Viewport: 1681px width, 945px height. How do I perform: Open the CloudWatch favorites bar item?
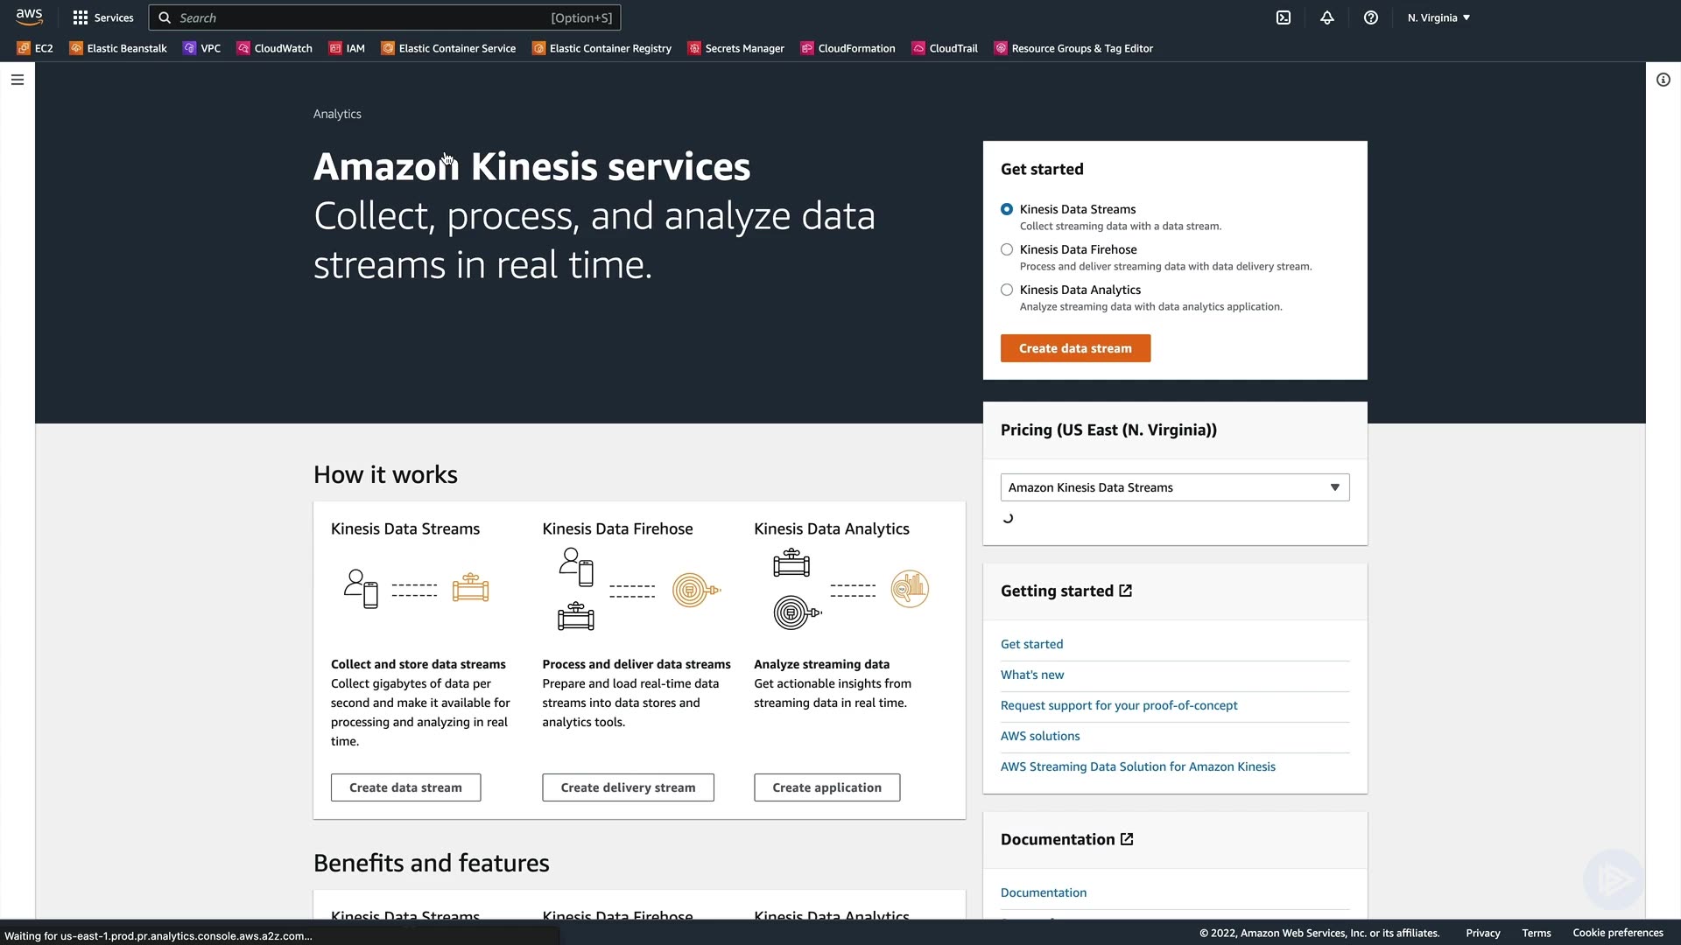[275, 48]
